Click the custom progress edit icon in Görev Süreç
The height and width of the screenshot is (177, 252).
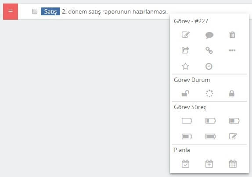pos(233,136)
